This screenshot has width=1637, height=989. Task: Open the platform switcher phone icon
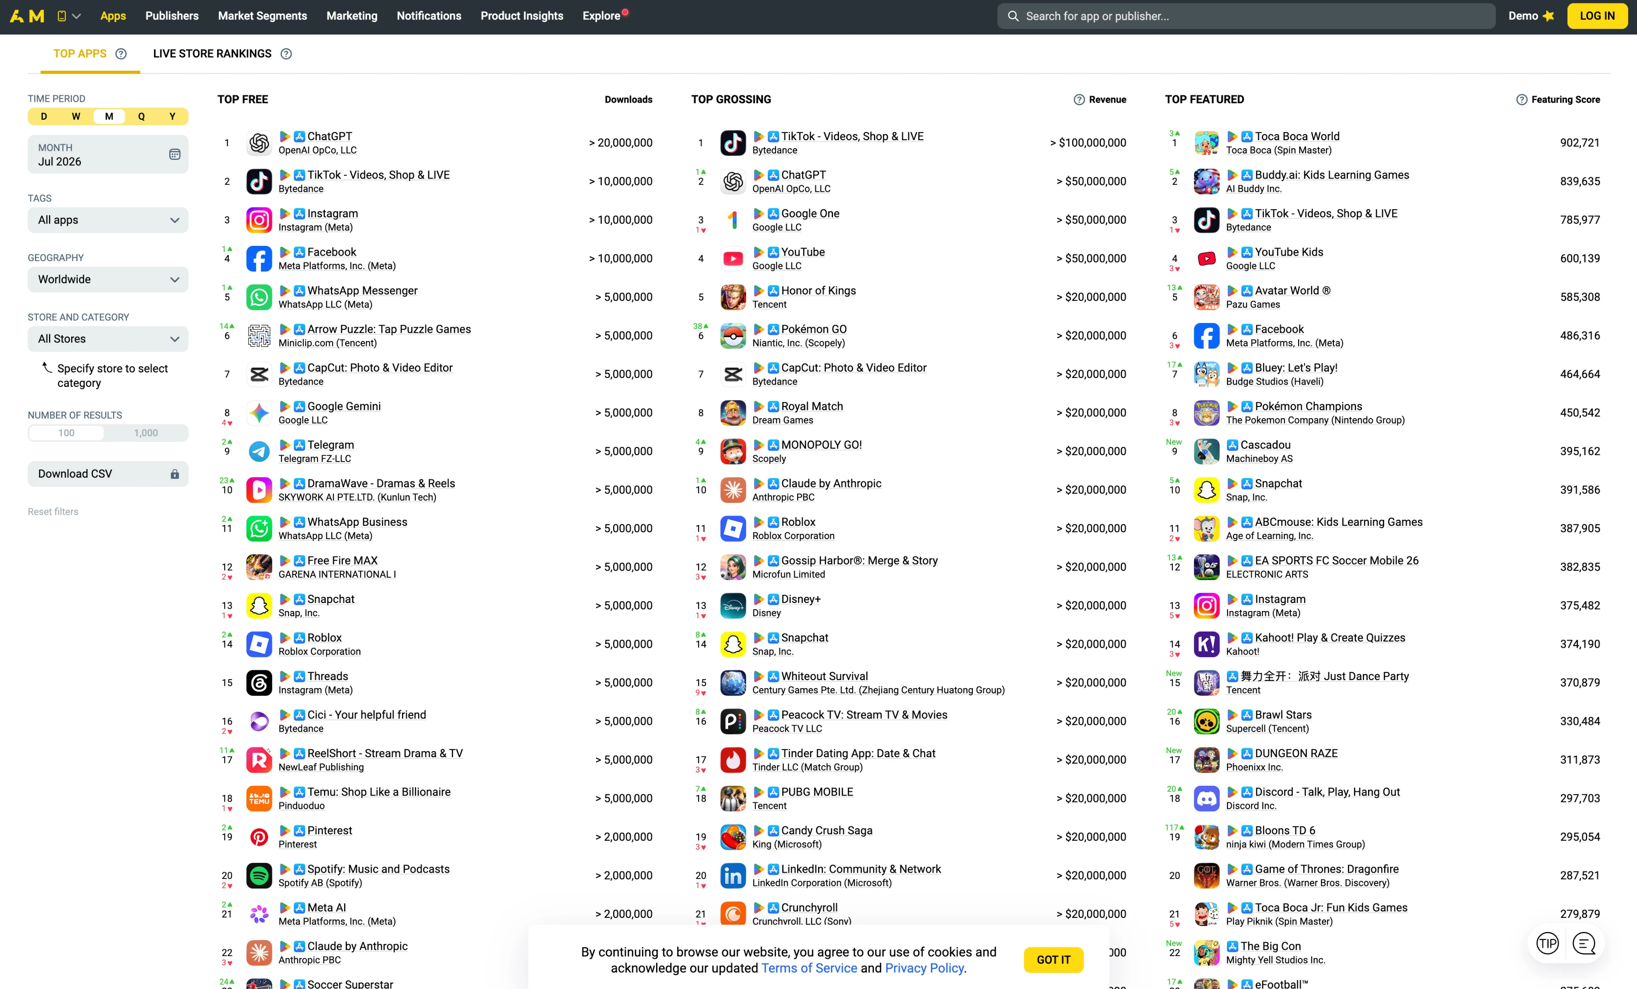coord(62,16)
